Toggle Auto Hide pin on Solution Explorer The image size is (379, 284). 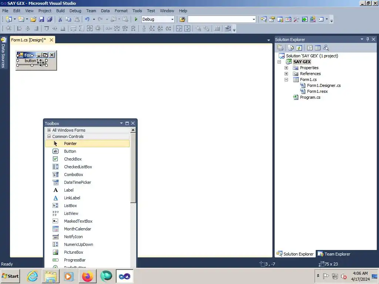(x=368, y=39)
